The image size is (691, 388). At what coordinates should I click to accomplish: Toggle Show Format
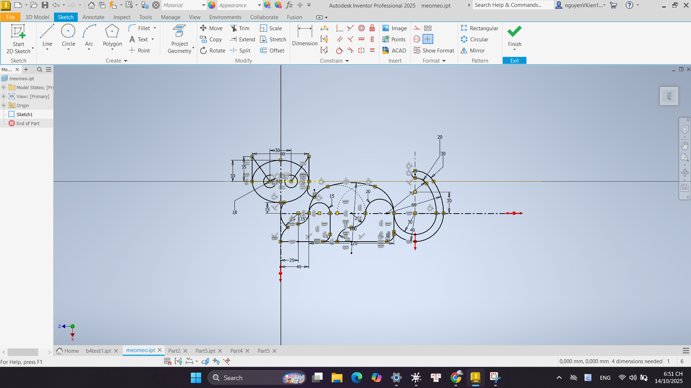pos(434,50)
